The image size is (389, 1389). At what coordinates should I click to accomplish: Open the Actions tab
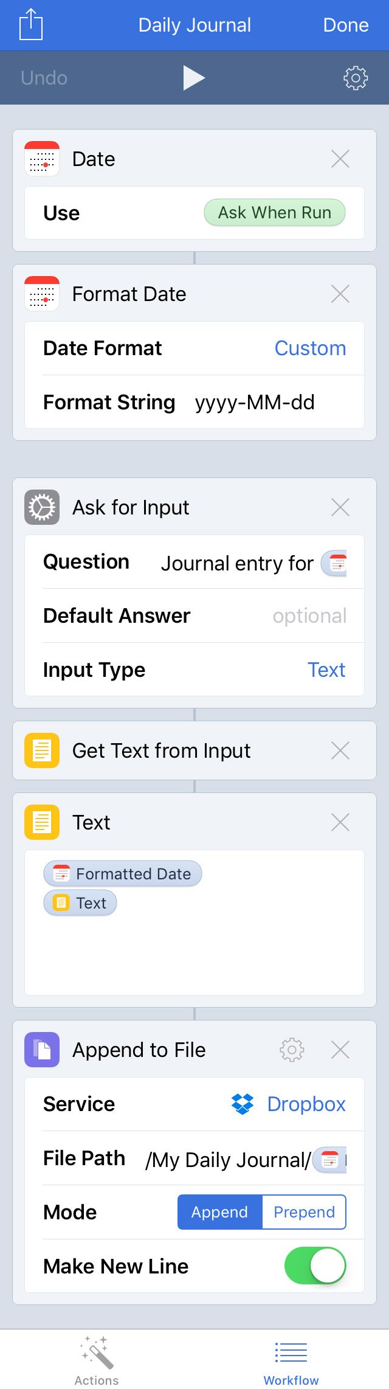click(97, 1360)
